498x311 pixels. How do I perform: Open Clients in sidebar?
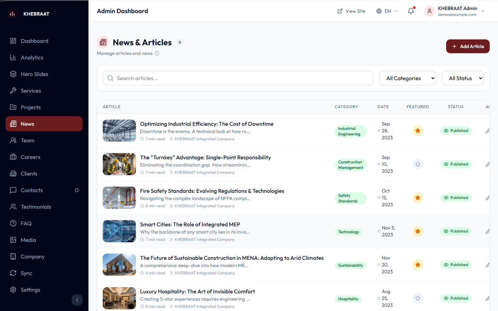click(44, 173)
